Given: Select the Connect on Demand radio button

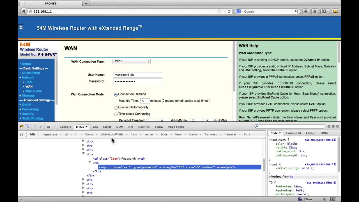Looking at the screenshot, I should coord(116,95).
